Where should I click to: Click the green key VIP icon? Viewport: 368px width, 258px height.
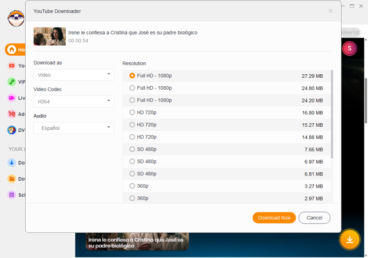click(12, 82)
